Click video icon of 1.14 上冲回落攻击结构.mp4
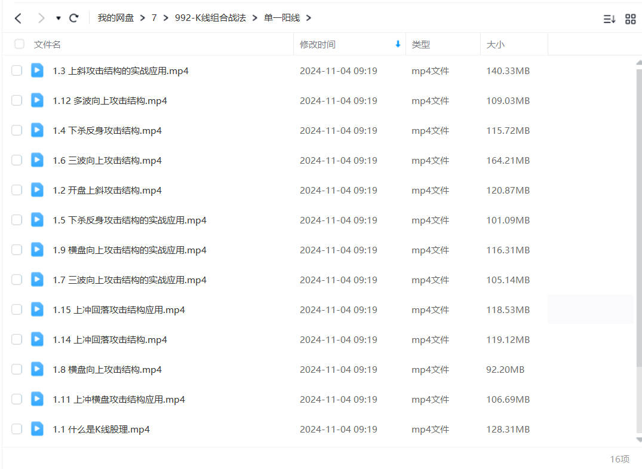This screenshot has height=469, width=642. pyautogui.click(x=37, y=339)
